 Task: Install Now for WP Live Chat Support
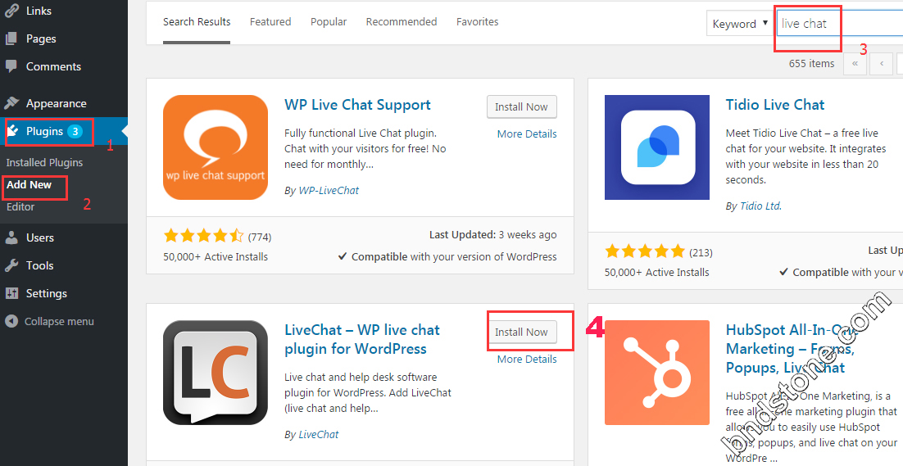click(521, 106)
